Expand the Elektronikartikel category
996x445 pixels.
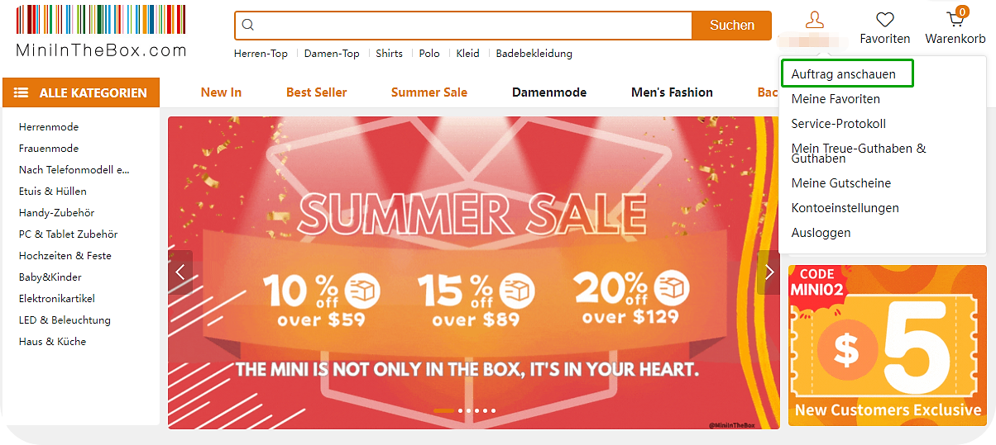(57, 299)
